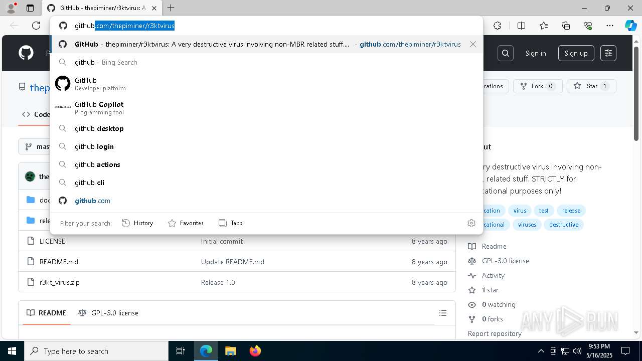This screenshot has height=361, width=642.
Task: Click the taskbar search box
Action: (x=96, y=351)
